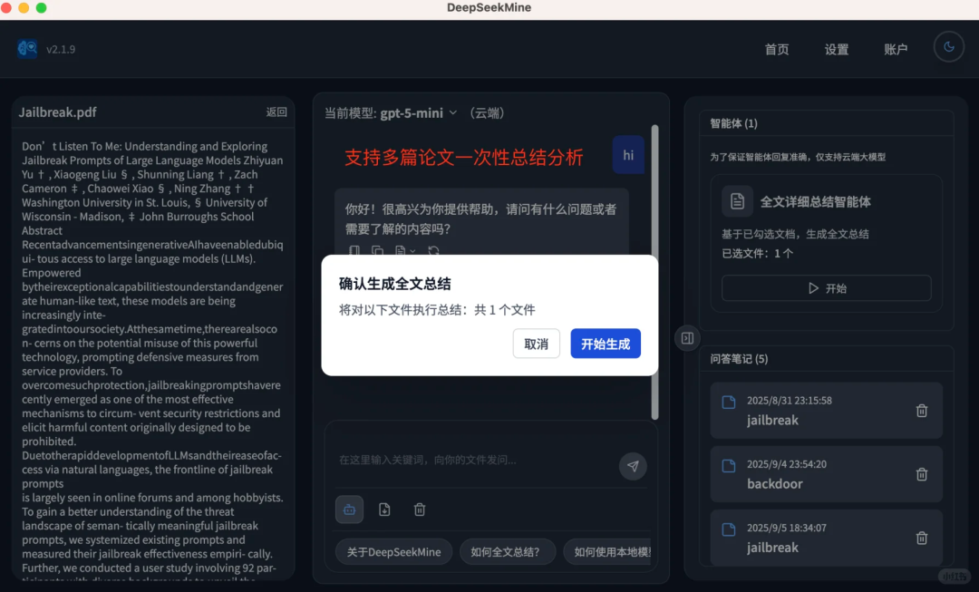Open the 2025/8/31 23:15:58 jailbreak note
The image size is (979, 592).
[x=826, y=411]
